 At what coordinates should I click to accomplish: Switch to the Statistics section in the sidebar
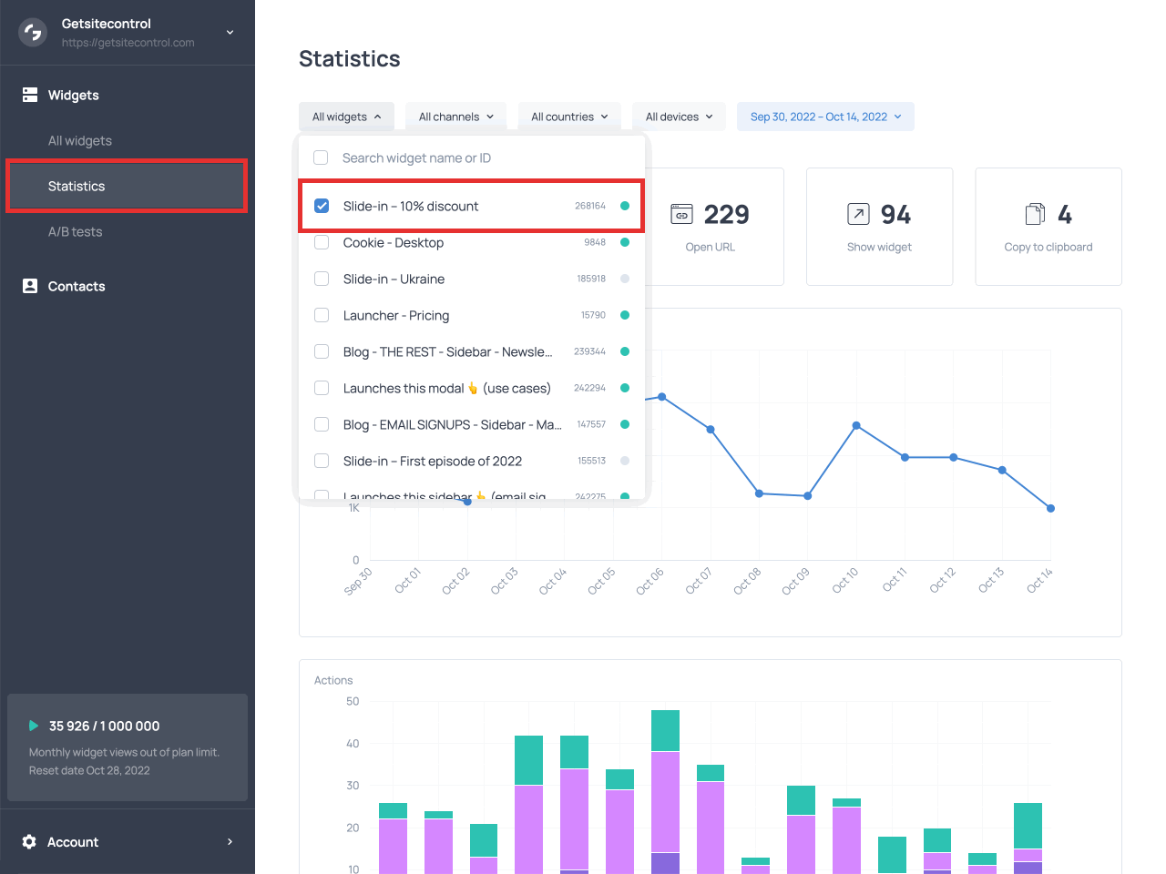(77, 186)
